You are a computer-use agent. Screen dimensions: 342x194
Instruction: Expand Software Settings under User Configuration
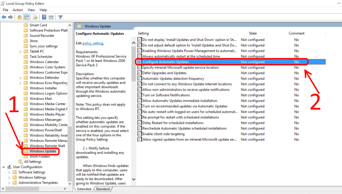point(9,172)
